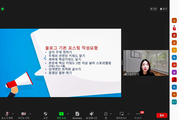The image size is (179, 120).
Task: Launch AI Companion (AI 컴패니언)
Action: pyautogui.click(x=91, y=114)
